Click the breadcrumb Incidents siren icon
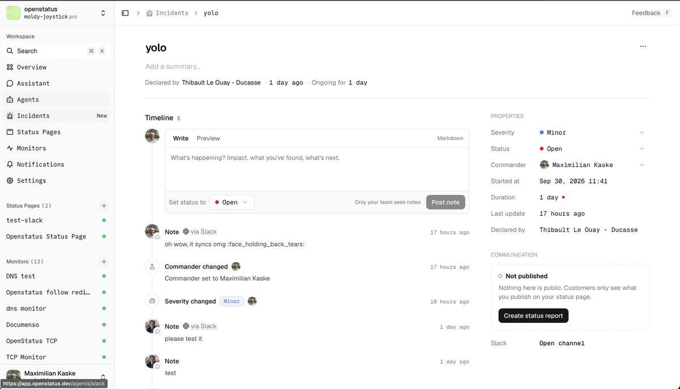 coord(149,13)
